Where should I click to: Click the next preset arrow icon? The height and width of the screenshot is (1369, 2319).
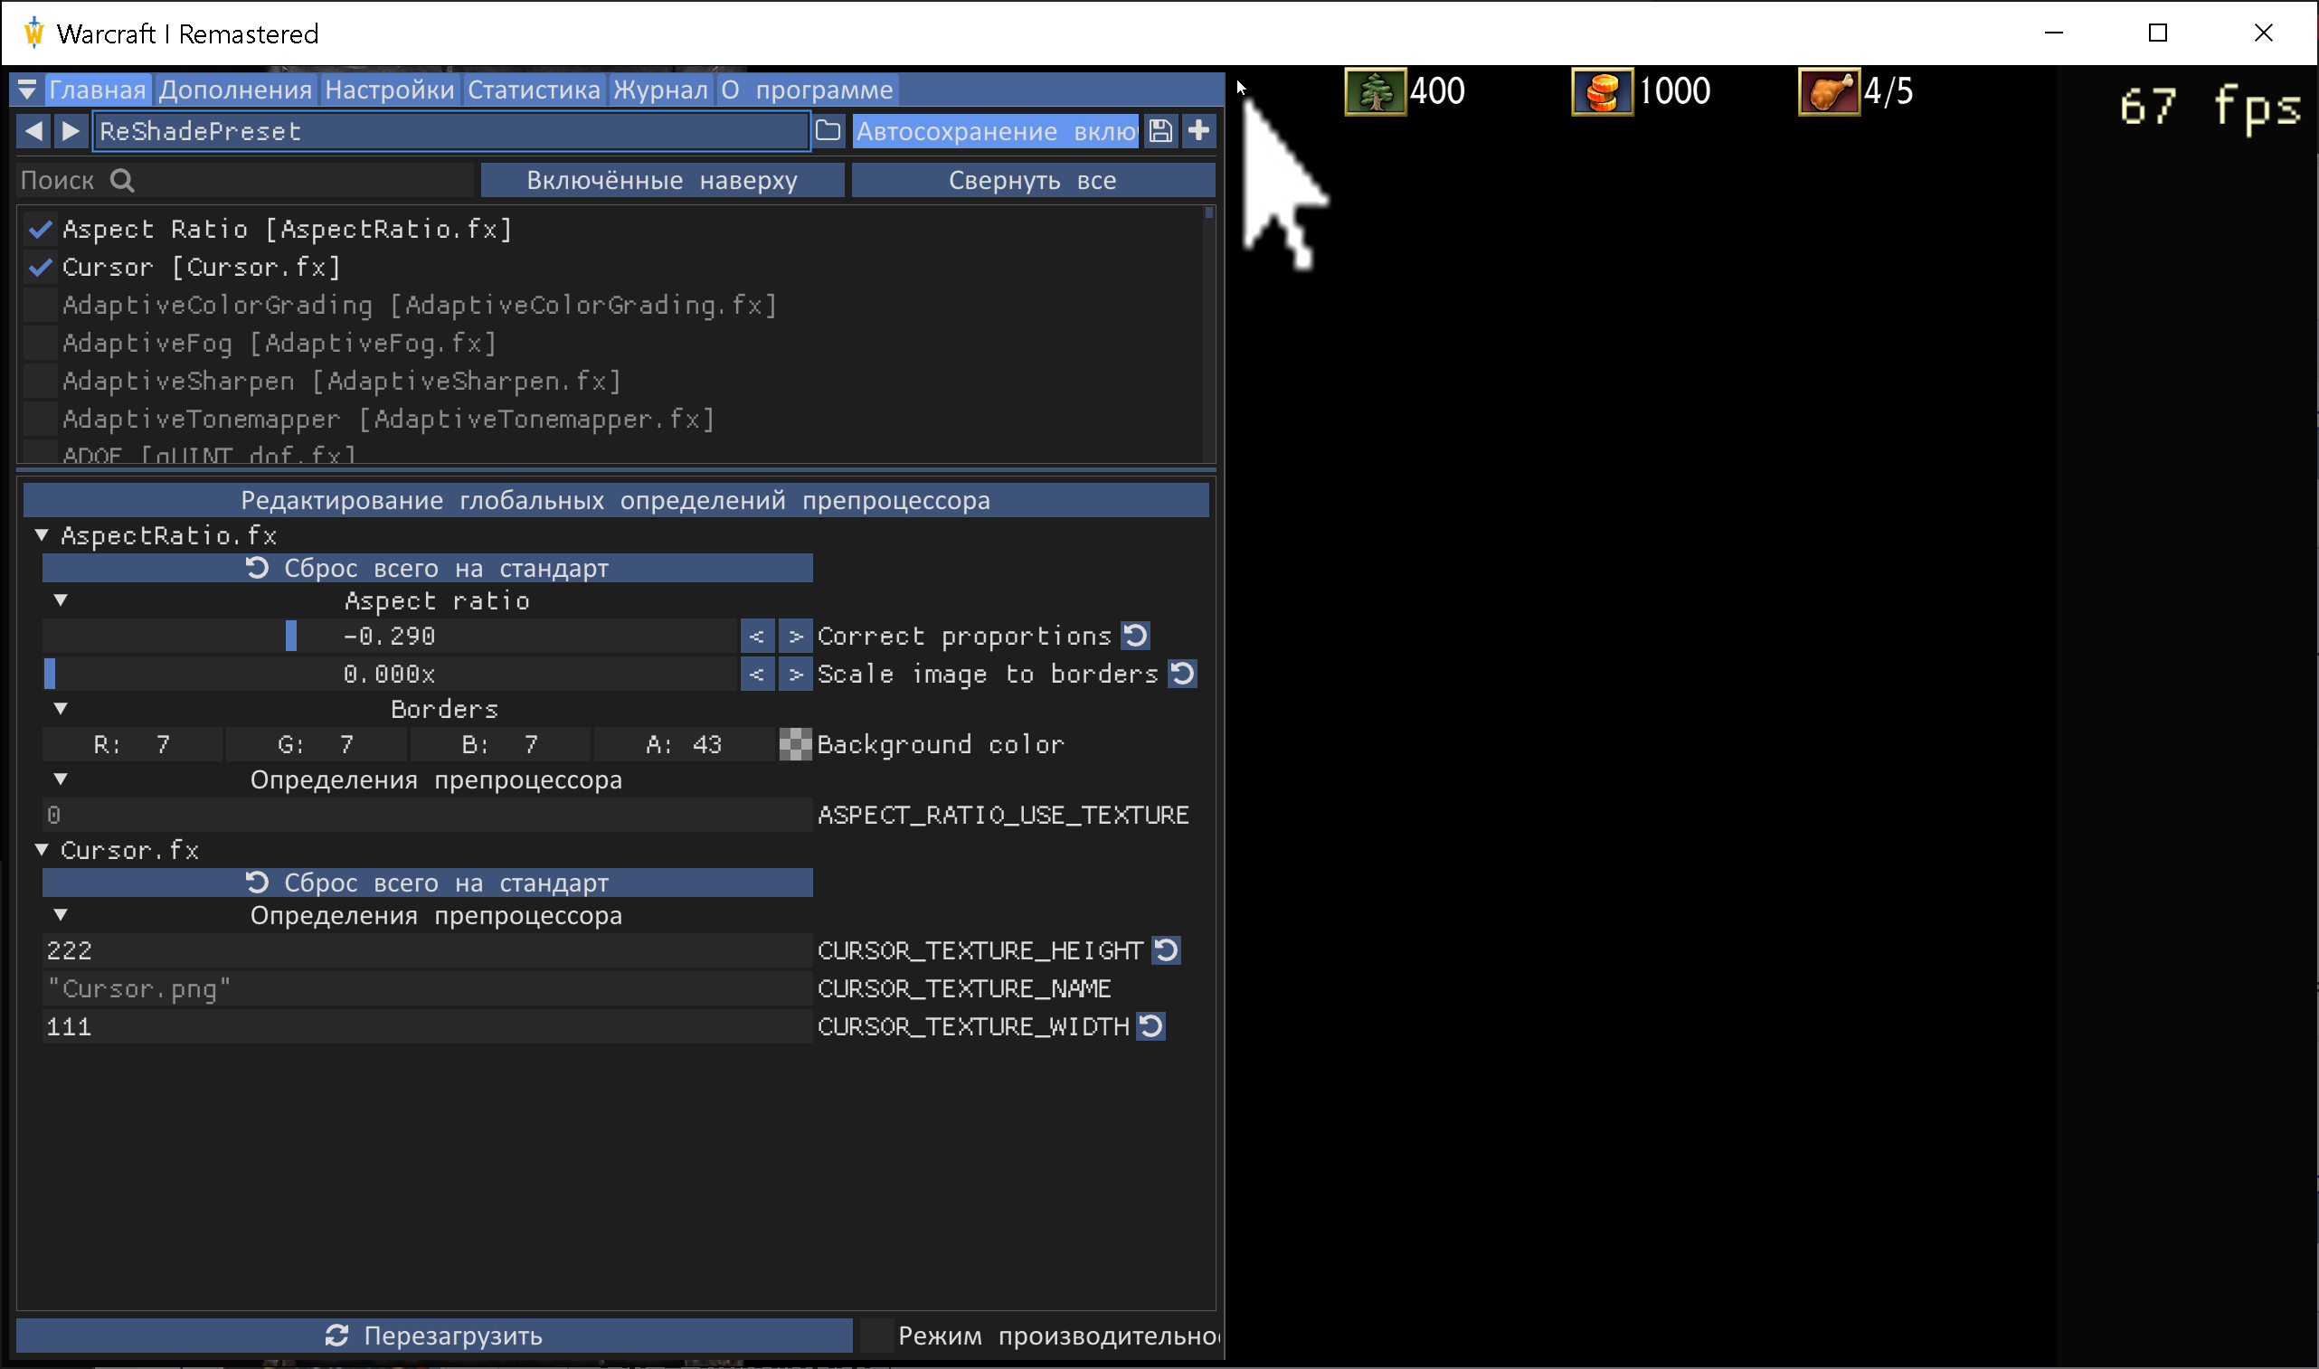coord(71,131)
